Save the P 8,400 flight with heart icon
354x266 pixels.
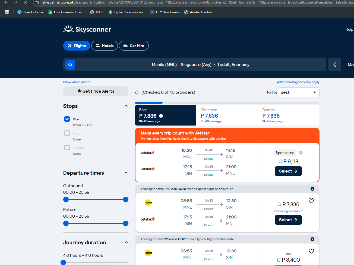click(311, 251)
